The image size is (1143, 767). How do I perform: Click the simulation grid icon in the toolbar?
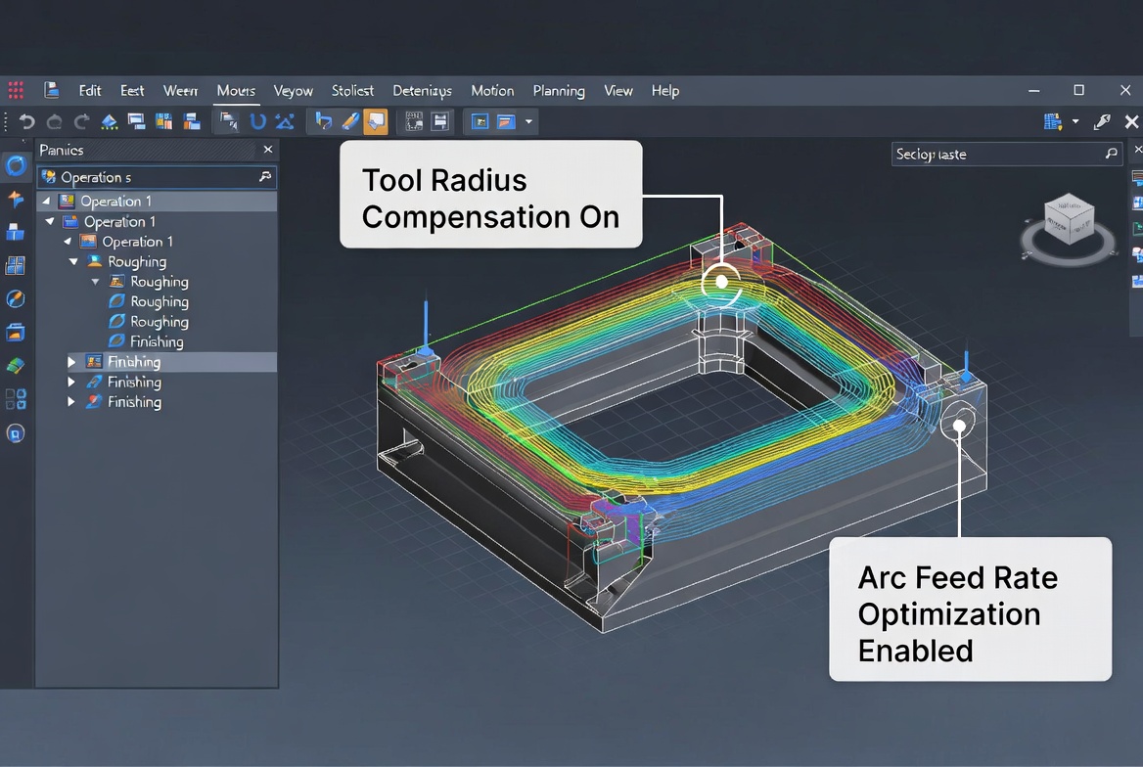[x=412, y=121]
